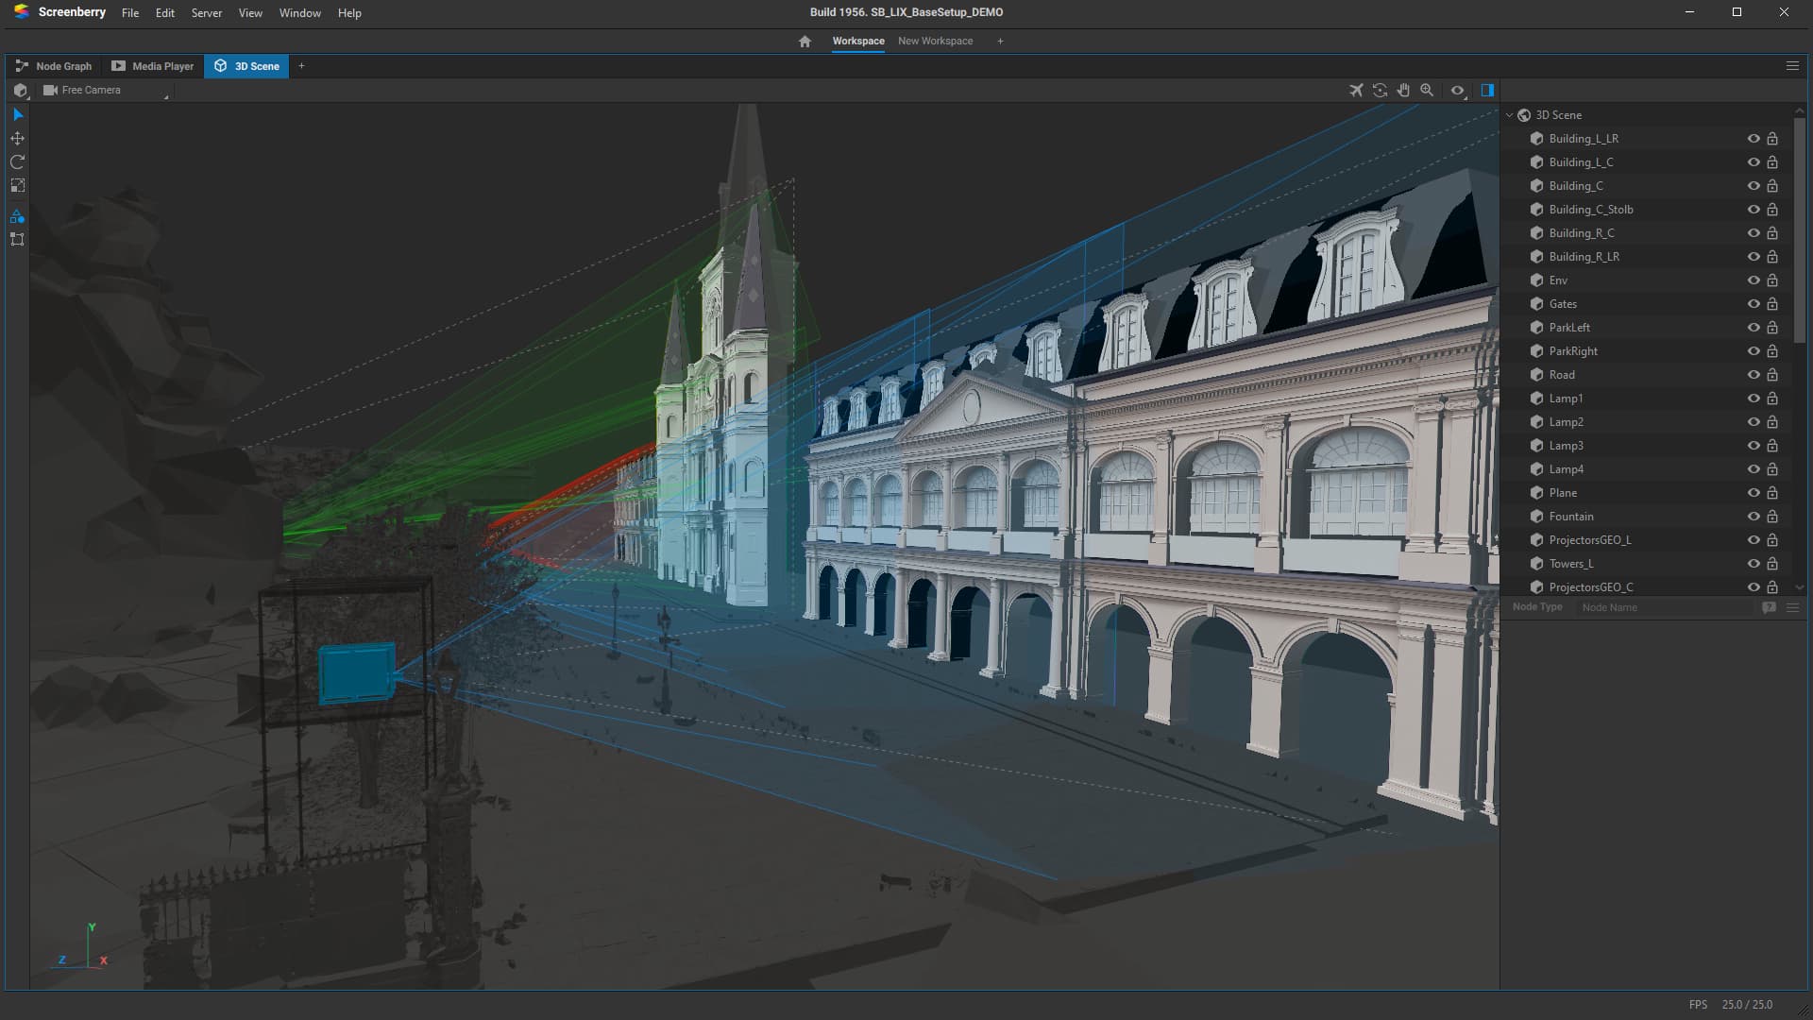Click the fly navigation airplane icon
The width and height of the screenshot is (1813, 1020).
(1356, 91)
